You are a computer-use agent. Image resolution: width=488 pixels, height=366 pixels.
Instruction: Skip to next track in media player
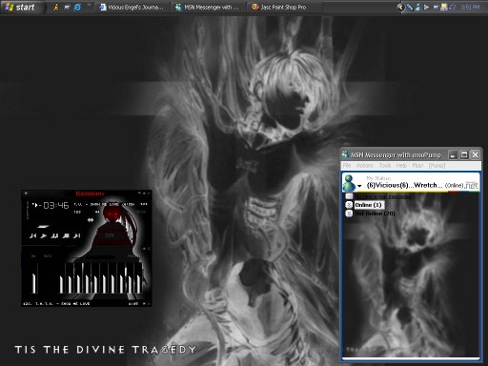coord(77,235)
